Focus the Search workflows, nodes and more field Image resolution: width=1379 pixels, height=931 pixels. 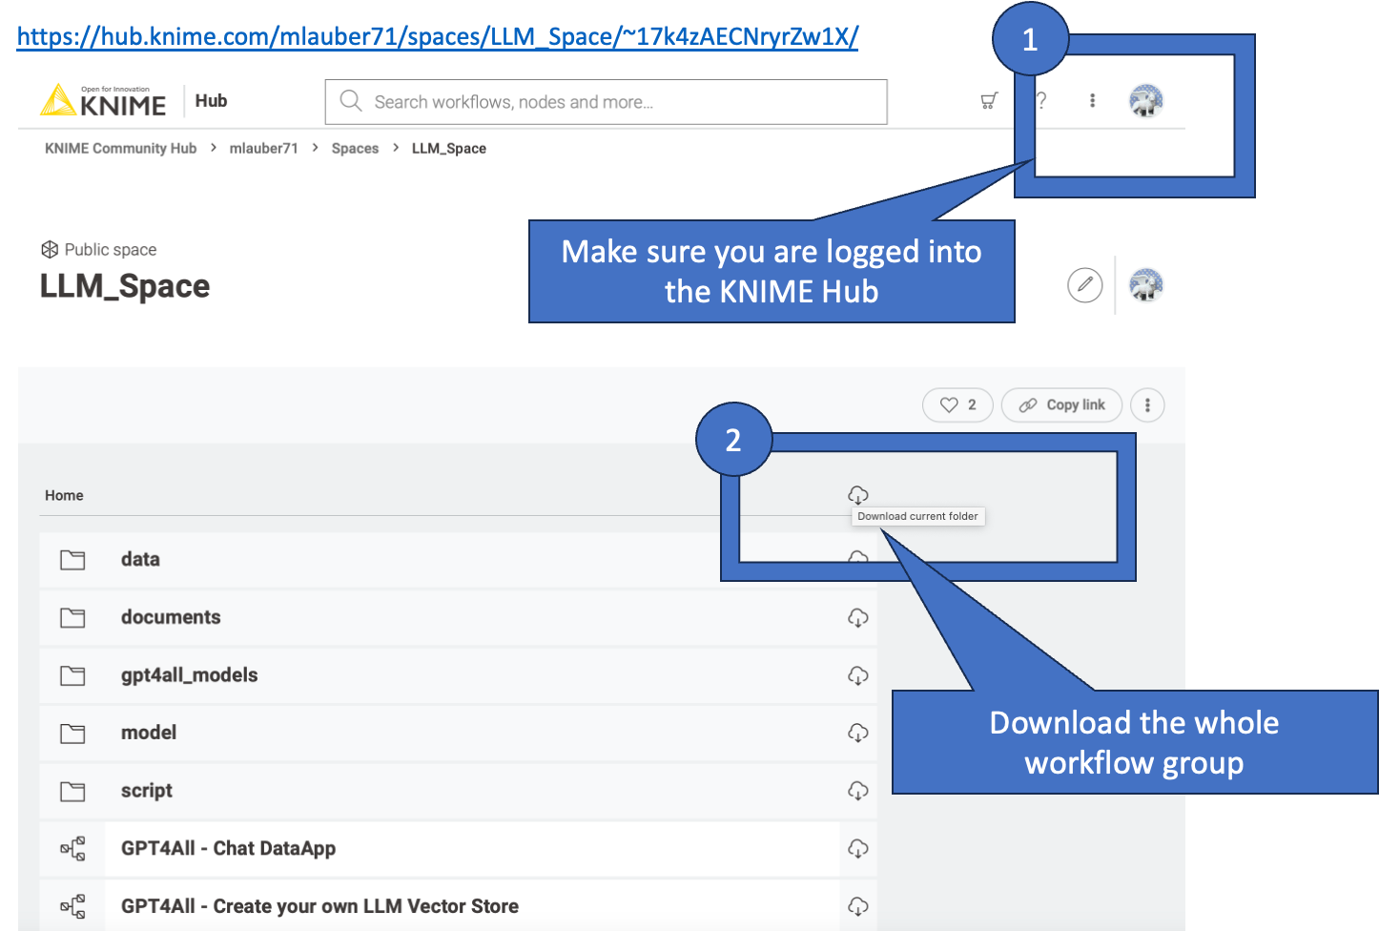(607, 102)
